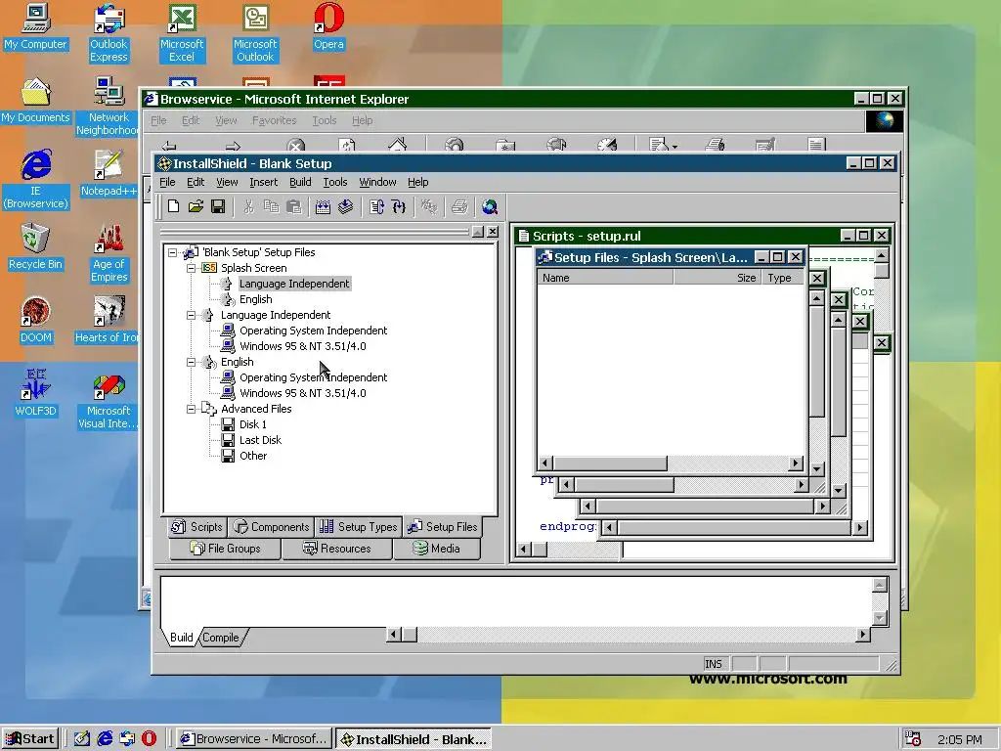Click the Open folder toolbar icon

point(196,207)
